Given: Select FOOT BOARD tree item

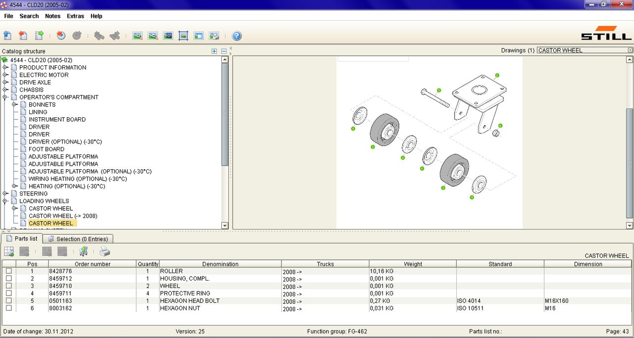Looking at the screenshot, I should 47,149.
